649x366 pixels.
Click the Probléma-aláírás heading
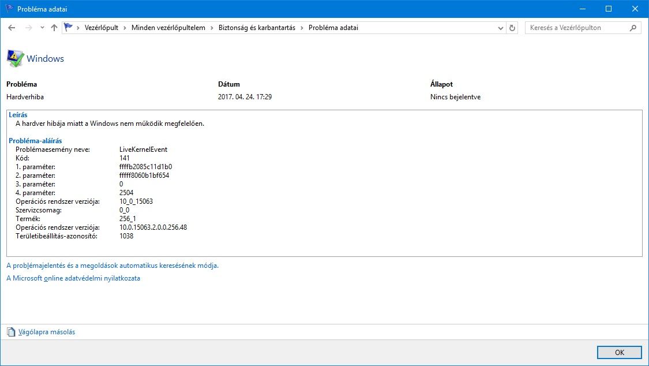point(35,141)
